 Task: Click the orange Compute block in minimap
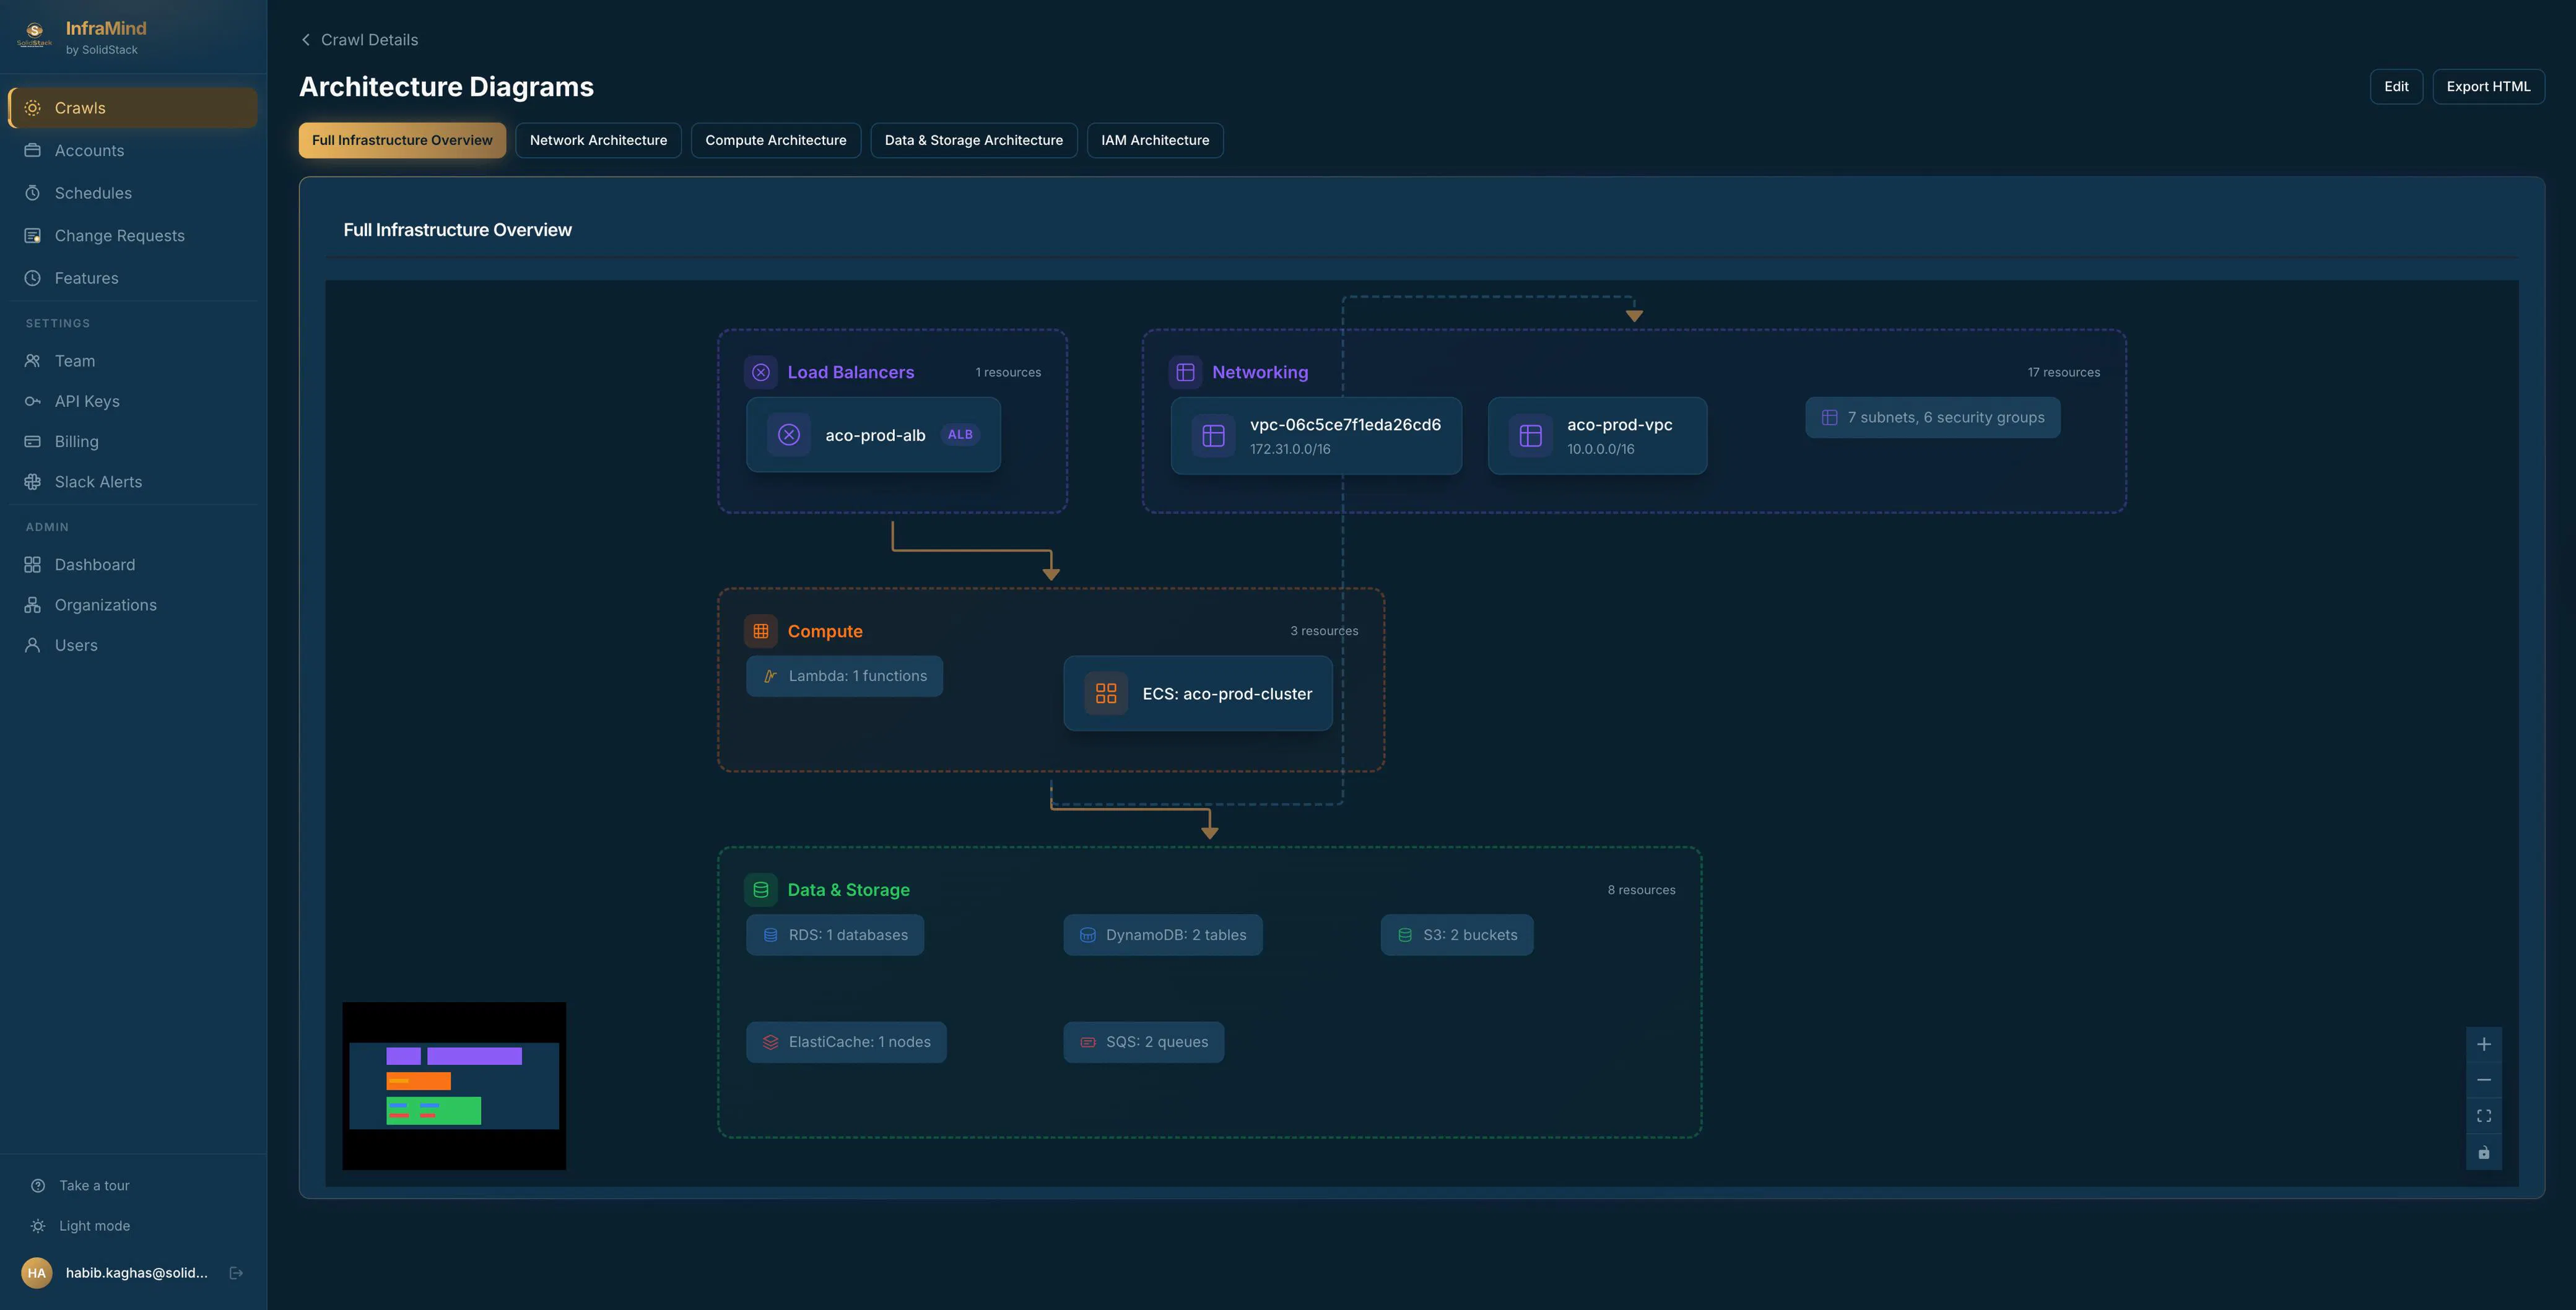coord(418,1081)
